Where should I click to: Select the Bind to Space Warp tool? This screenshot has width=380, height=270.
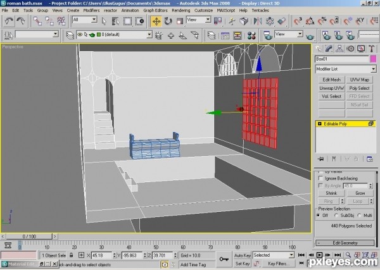pyautogui.click(x=61, y=21)
